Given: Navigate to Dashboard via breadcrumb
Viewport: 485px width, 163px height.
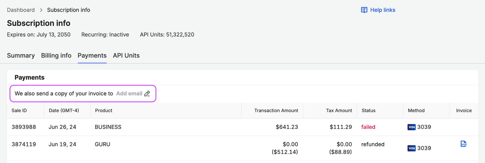Looking at the screenshot, I should [21, 10].
